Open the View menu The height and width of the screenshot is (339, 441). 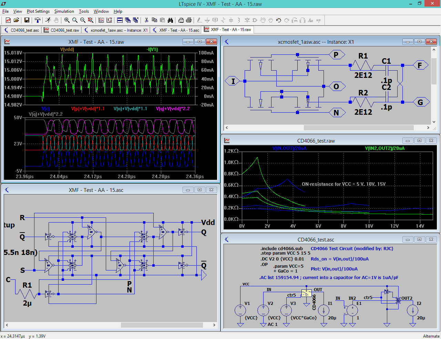[18, 11]
